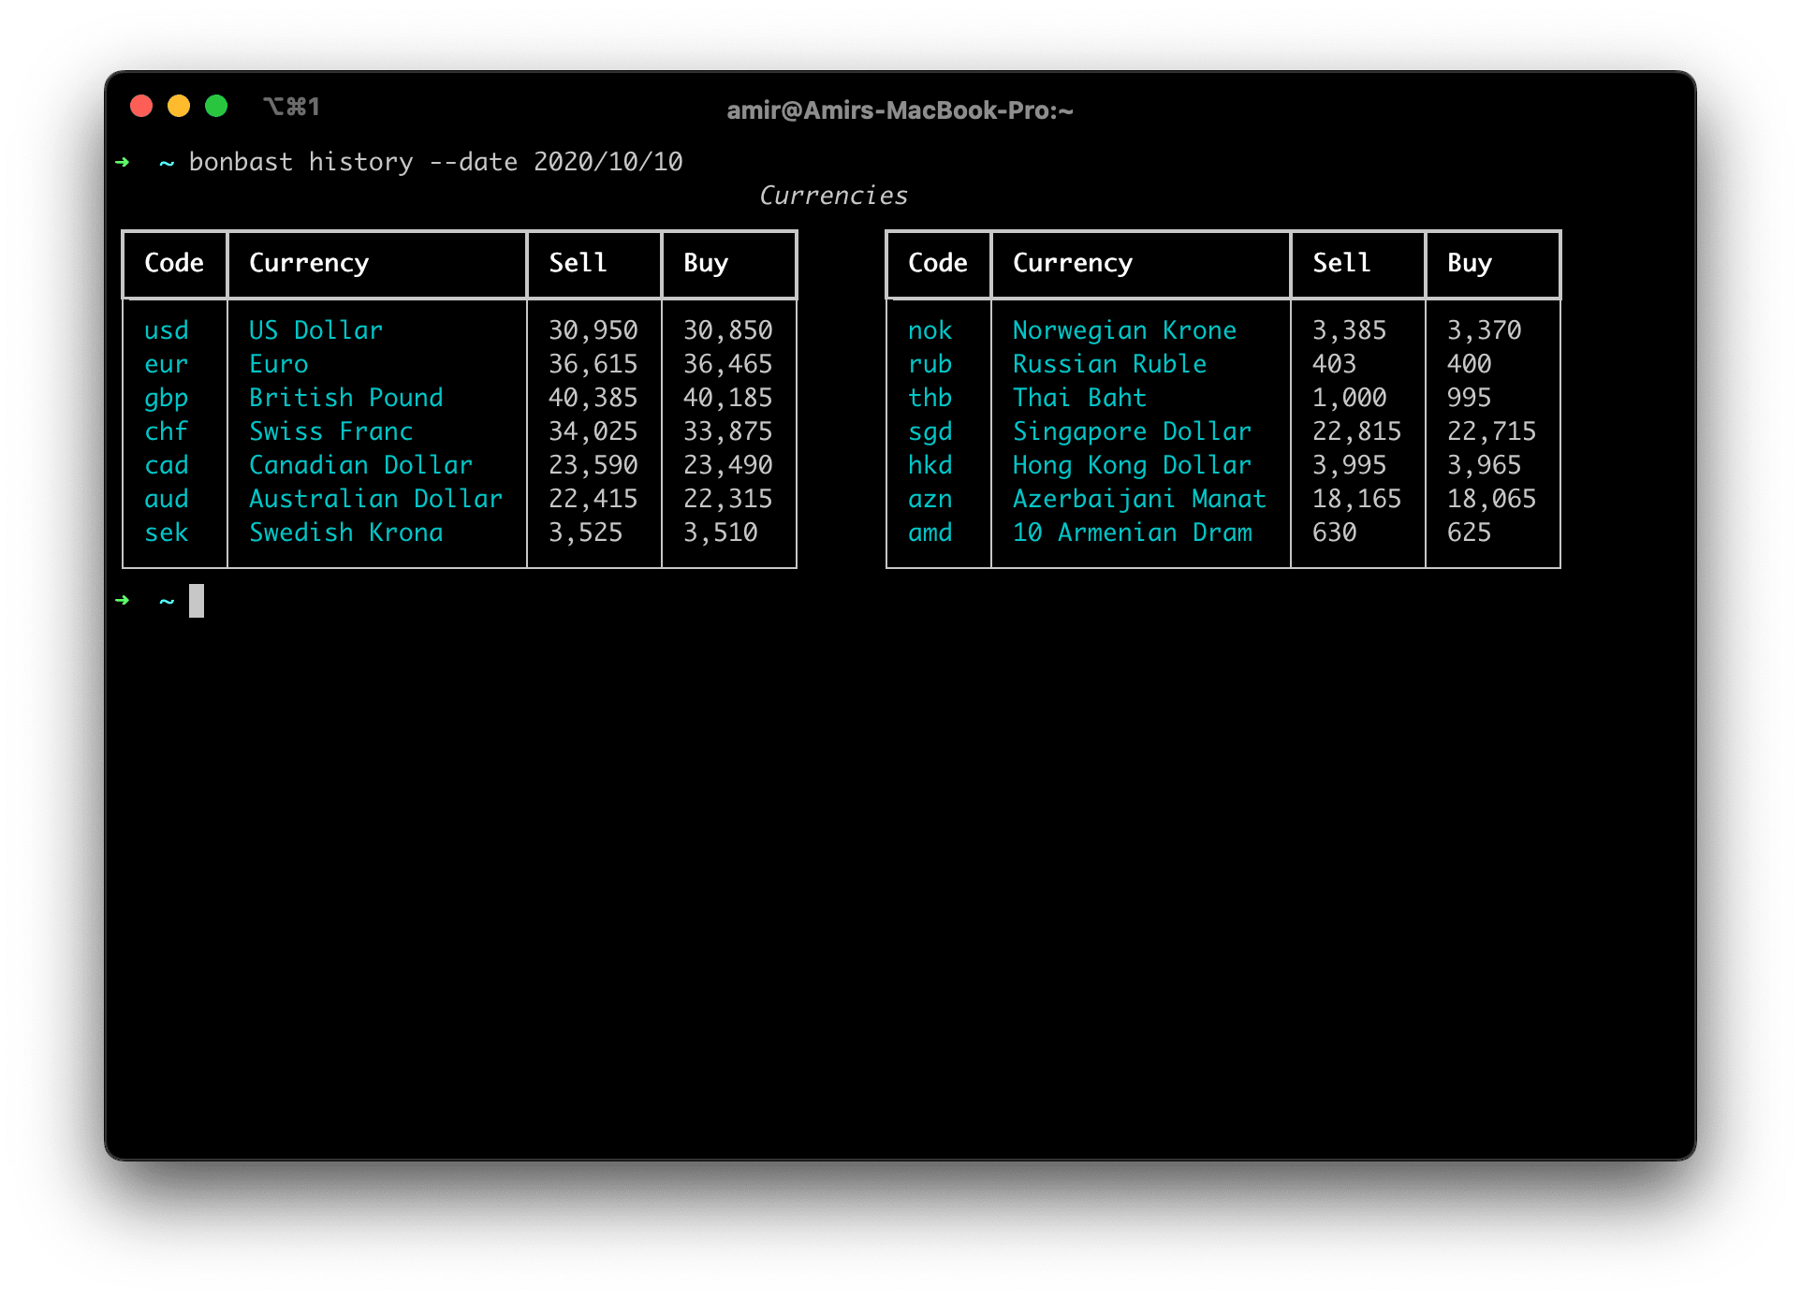Select the Euro currency name

point(279,364)
